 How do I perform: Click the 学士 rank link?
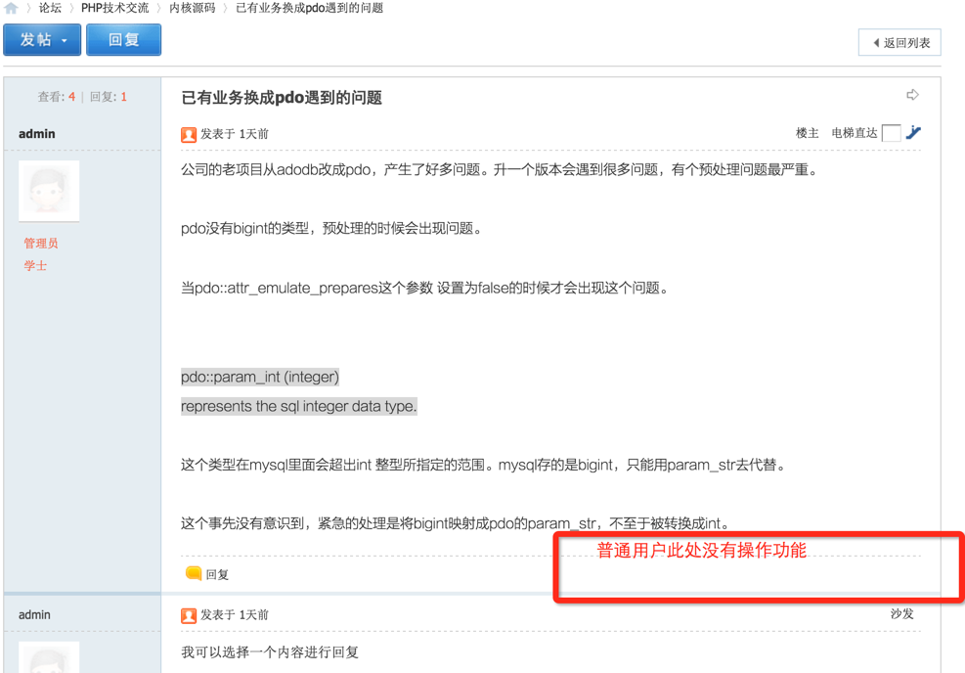coord(35,265)
